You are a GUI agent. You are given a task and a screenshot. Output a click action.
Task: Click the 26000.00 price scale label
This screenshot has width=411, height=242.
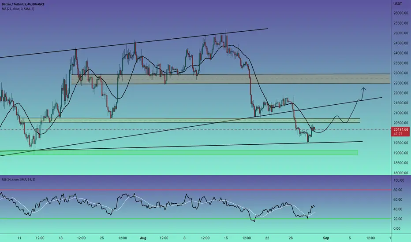(x=401, y=13)
